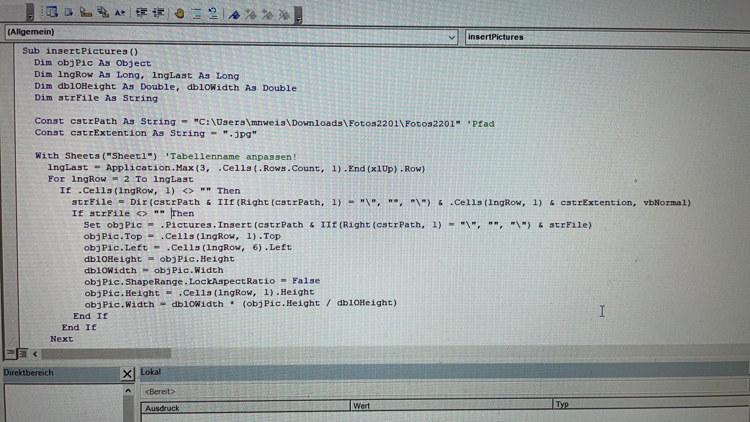This screenshot has width=750, height=422.
Task: Click the Complete Word icon
Action: [120, 13]
